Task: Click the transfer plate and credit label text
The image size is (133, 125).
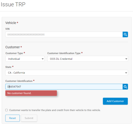Action: [55, 110]
